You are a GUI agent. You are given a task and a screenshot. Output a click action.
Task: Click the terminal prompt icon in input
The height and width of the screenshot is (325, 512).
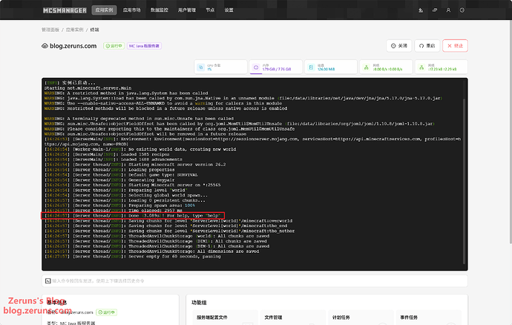(x=48, y=281)
